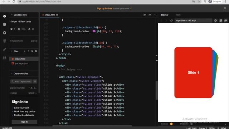The height and width of the screenshot is (129, 229).
Task: Open the Chrome three-dot menu
Action: (225, 1)
